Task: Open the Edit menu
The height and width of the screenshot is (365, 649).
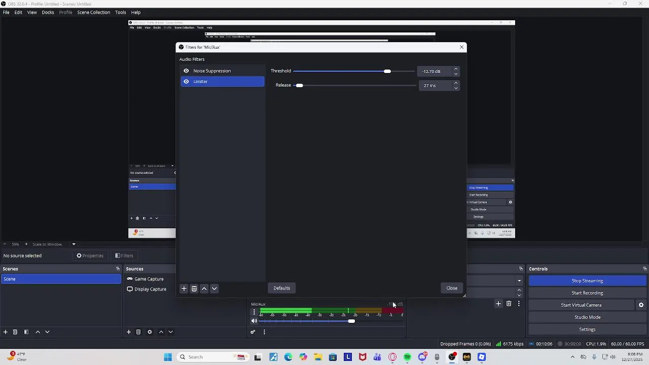Action: point(18,12)
